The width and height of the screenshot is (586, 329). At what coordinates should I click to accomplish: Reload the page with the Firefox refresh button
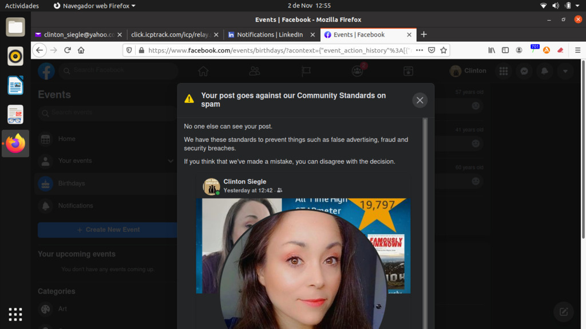[x=67, y=50]
